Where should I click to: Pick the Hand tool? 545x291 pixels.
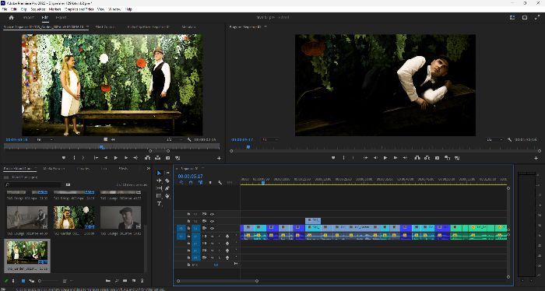167,196
